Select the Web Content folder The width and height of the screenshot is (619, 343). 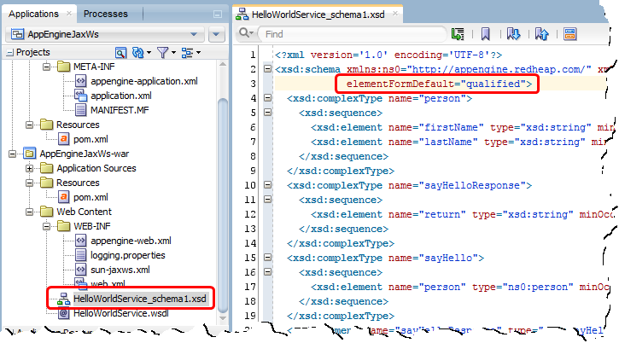(x=84, y=212)
